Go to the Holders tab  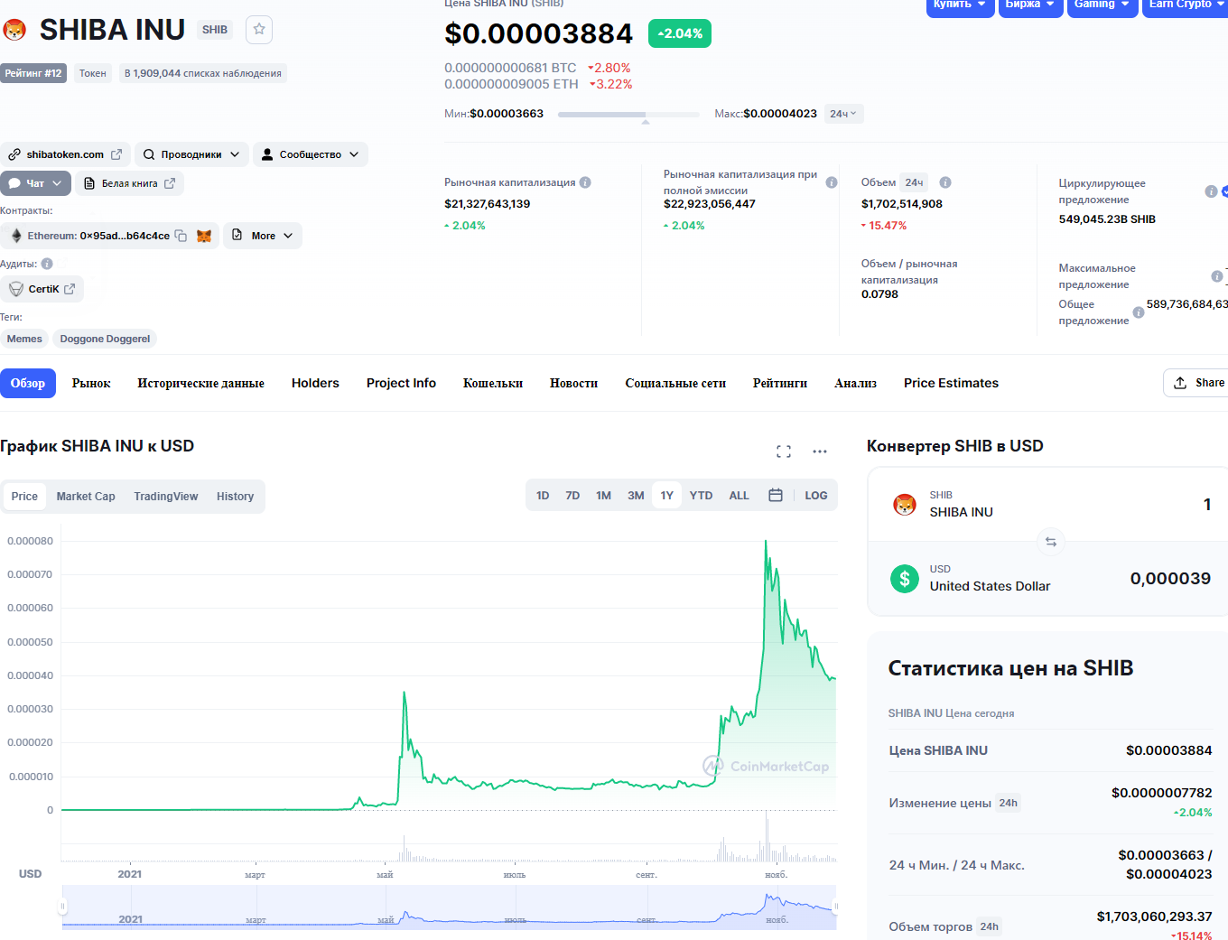point(315,383)
